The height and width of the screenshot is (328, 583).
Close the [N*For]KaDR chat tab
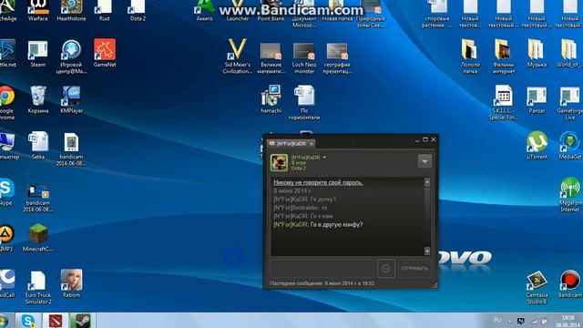312,144
